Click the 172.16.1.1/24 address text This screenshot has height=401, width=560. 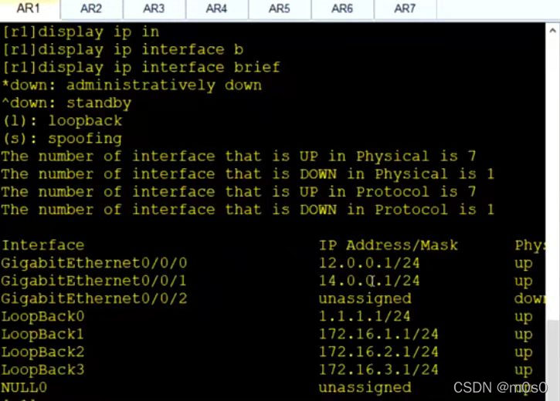coord(378,334)
